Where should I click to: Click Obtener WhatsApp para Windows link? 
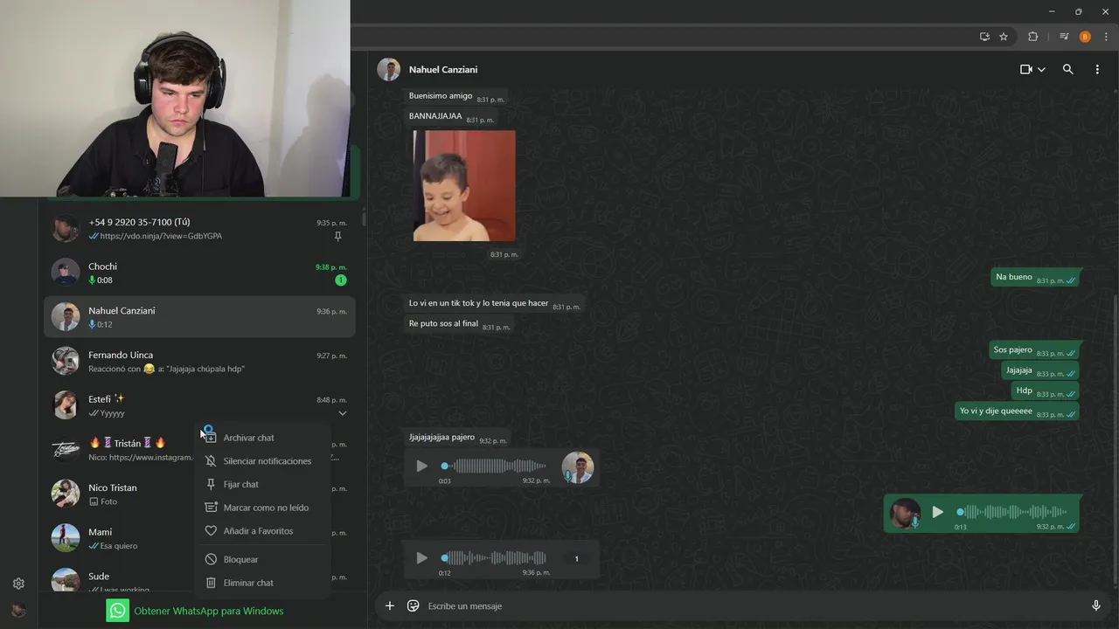pyautogui.click(x=208, y=611)
